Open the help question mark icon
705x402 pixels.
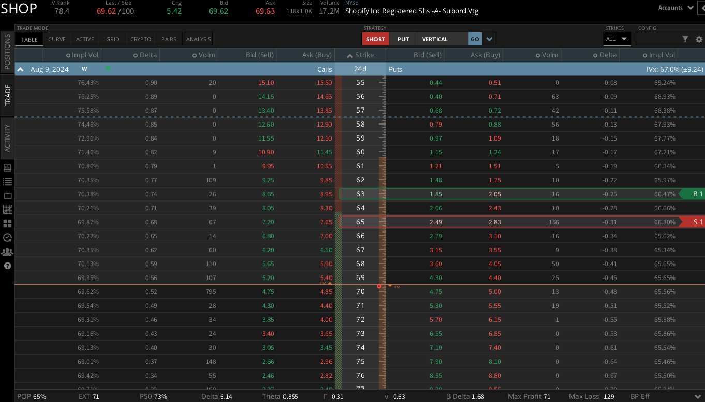[x=7, y=266]
